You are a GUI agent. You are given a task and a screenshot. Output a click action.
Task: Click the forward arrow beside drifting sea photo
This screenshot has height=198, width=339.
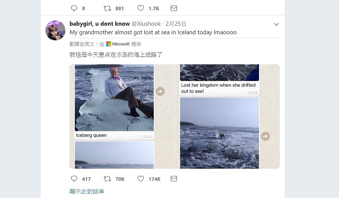tap(265, 137)
